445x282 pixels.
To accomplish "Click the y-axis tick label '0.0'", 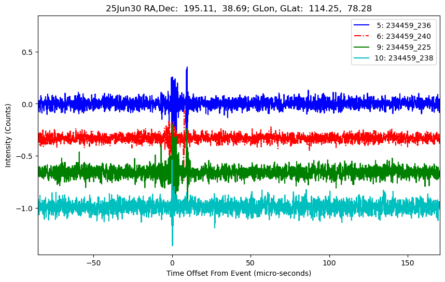I will pyautogui.click(x=27, y=105).
